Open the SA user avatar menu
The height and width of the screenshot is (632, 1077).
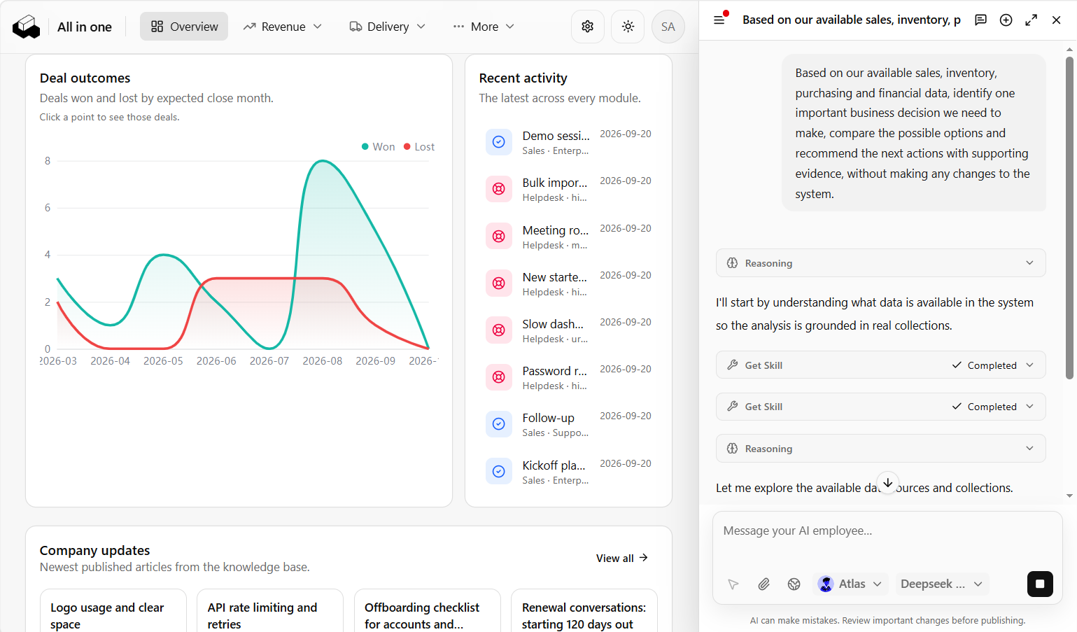pyautogui.click(x=668, y=27)
